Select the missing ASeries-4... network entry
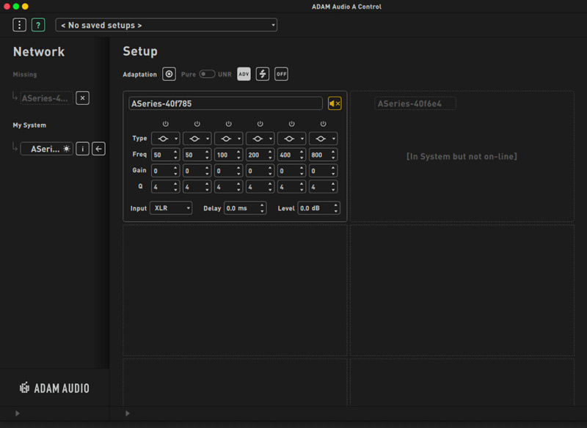 point(46,97)
